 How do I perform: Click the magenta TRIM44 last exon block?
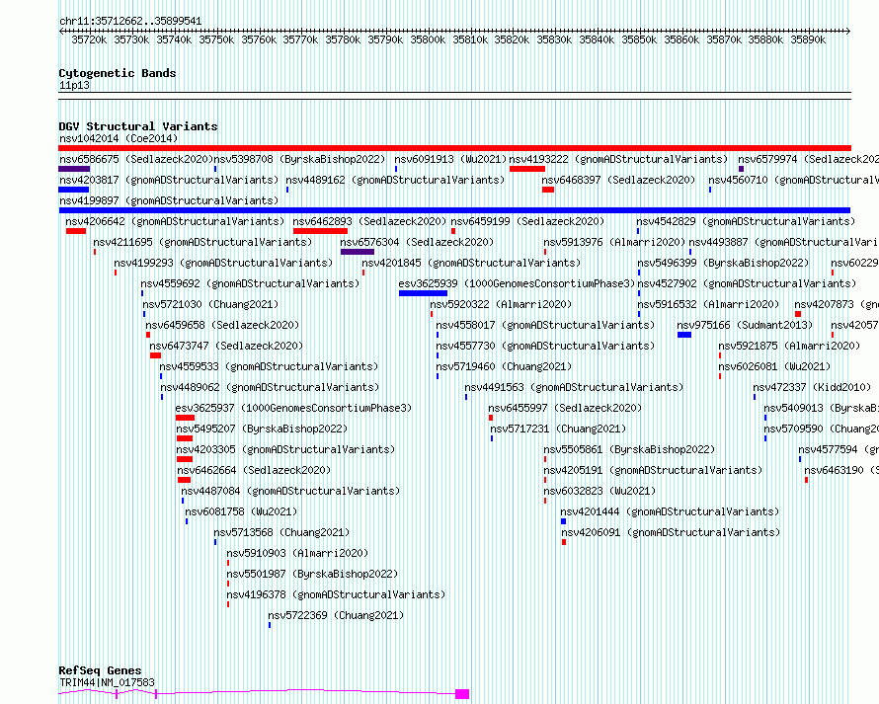(x=462, y=694)
